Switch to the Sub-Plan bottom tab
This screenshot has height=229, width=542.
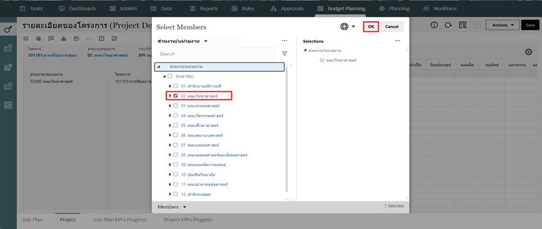pyautogui.click(x=32, y=220)
